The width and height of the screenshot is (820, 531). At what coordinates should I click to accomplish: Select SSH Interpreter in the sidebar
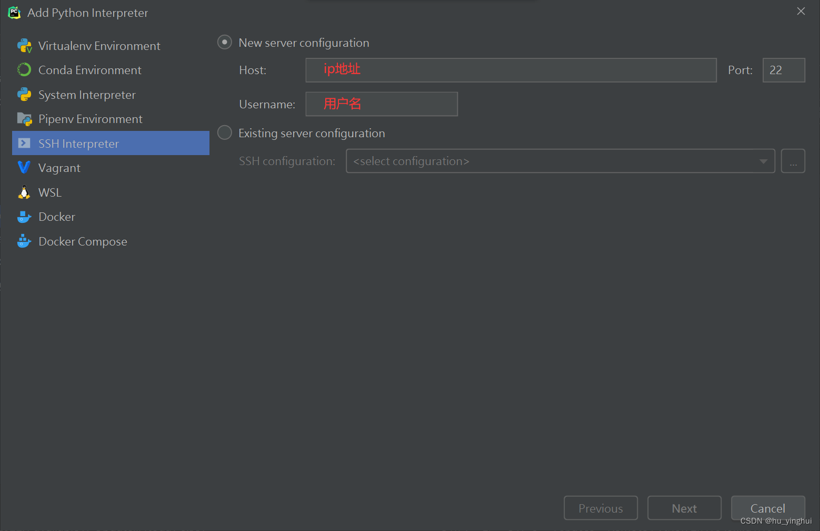[78, 143]
